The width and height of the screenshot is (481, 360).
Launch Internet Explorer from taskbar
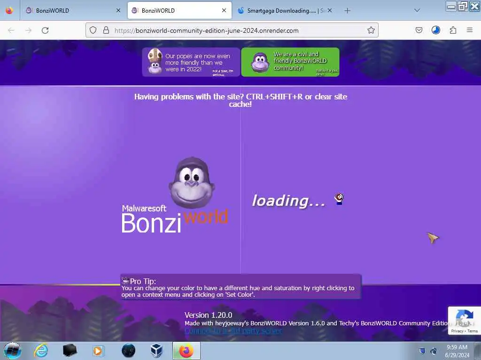(x=41, y=351)
